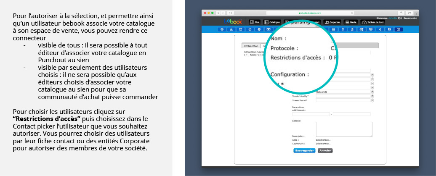Click the key icon in the blue toolbar
The height and width of the screenshot is (176, 436).
(343, 29)
